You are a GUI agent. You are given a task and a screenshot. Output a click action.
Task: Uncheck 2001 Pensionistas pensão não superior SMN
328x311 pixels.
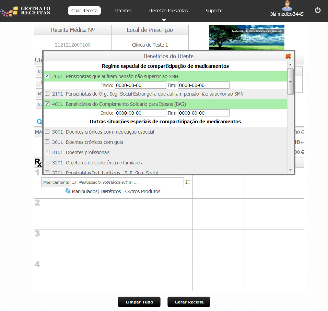pyautogui.click(x=47, y=76)
